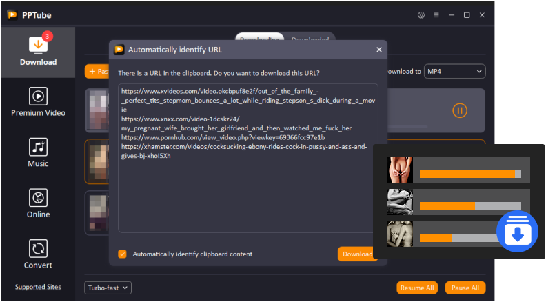This screenshot has width=546, height=302.
Task: Click the Download button in dialog
Action: 356,254
